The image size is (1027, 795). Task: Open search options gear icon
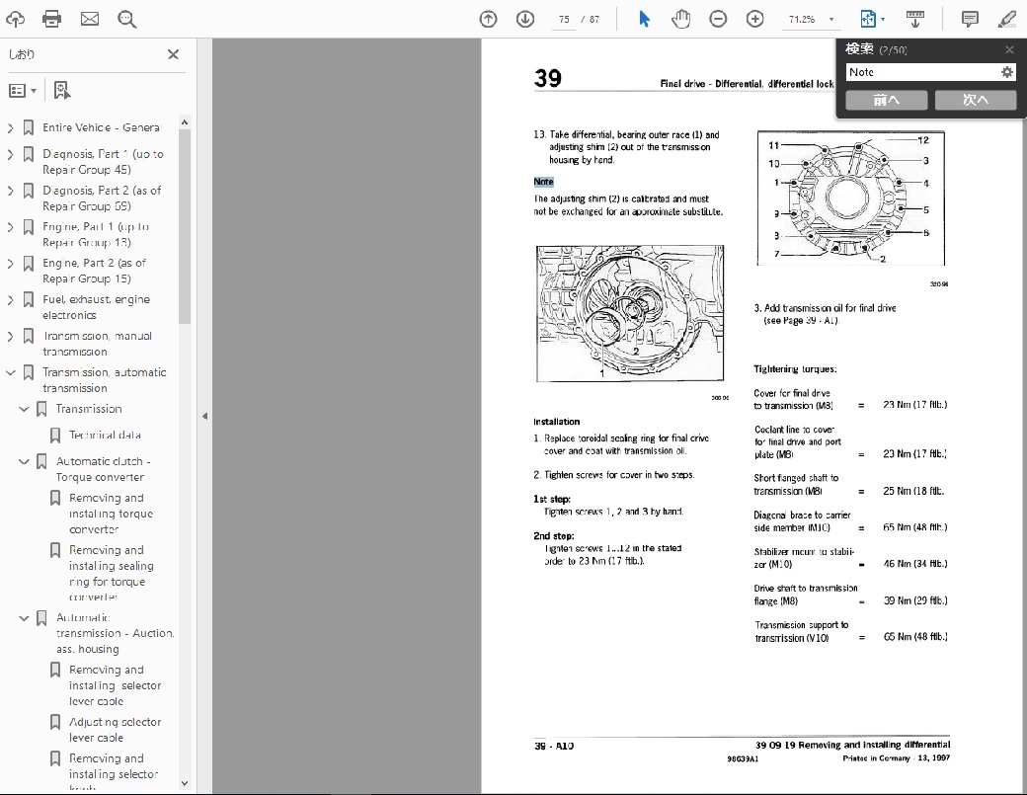[x=1007, y=72]
